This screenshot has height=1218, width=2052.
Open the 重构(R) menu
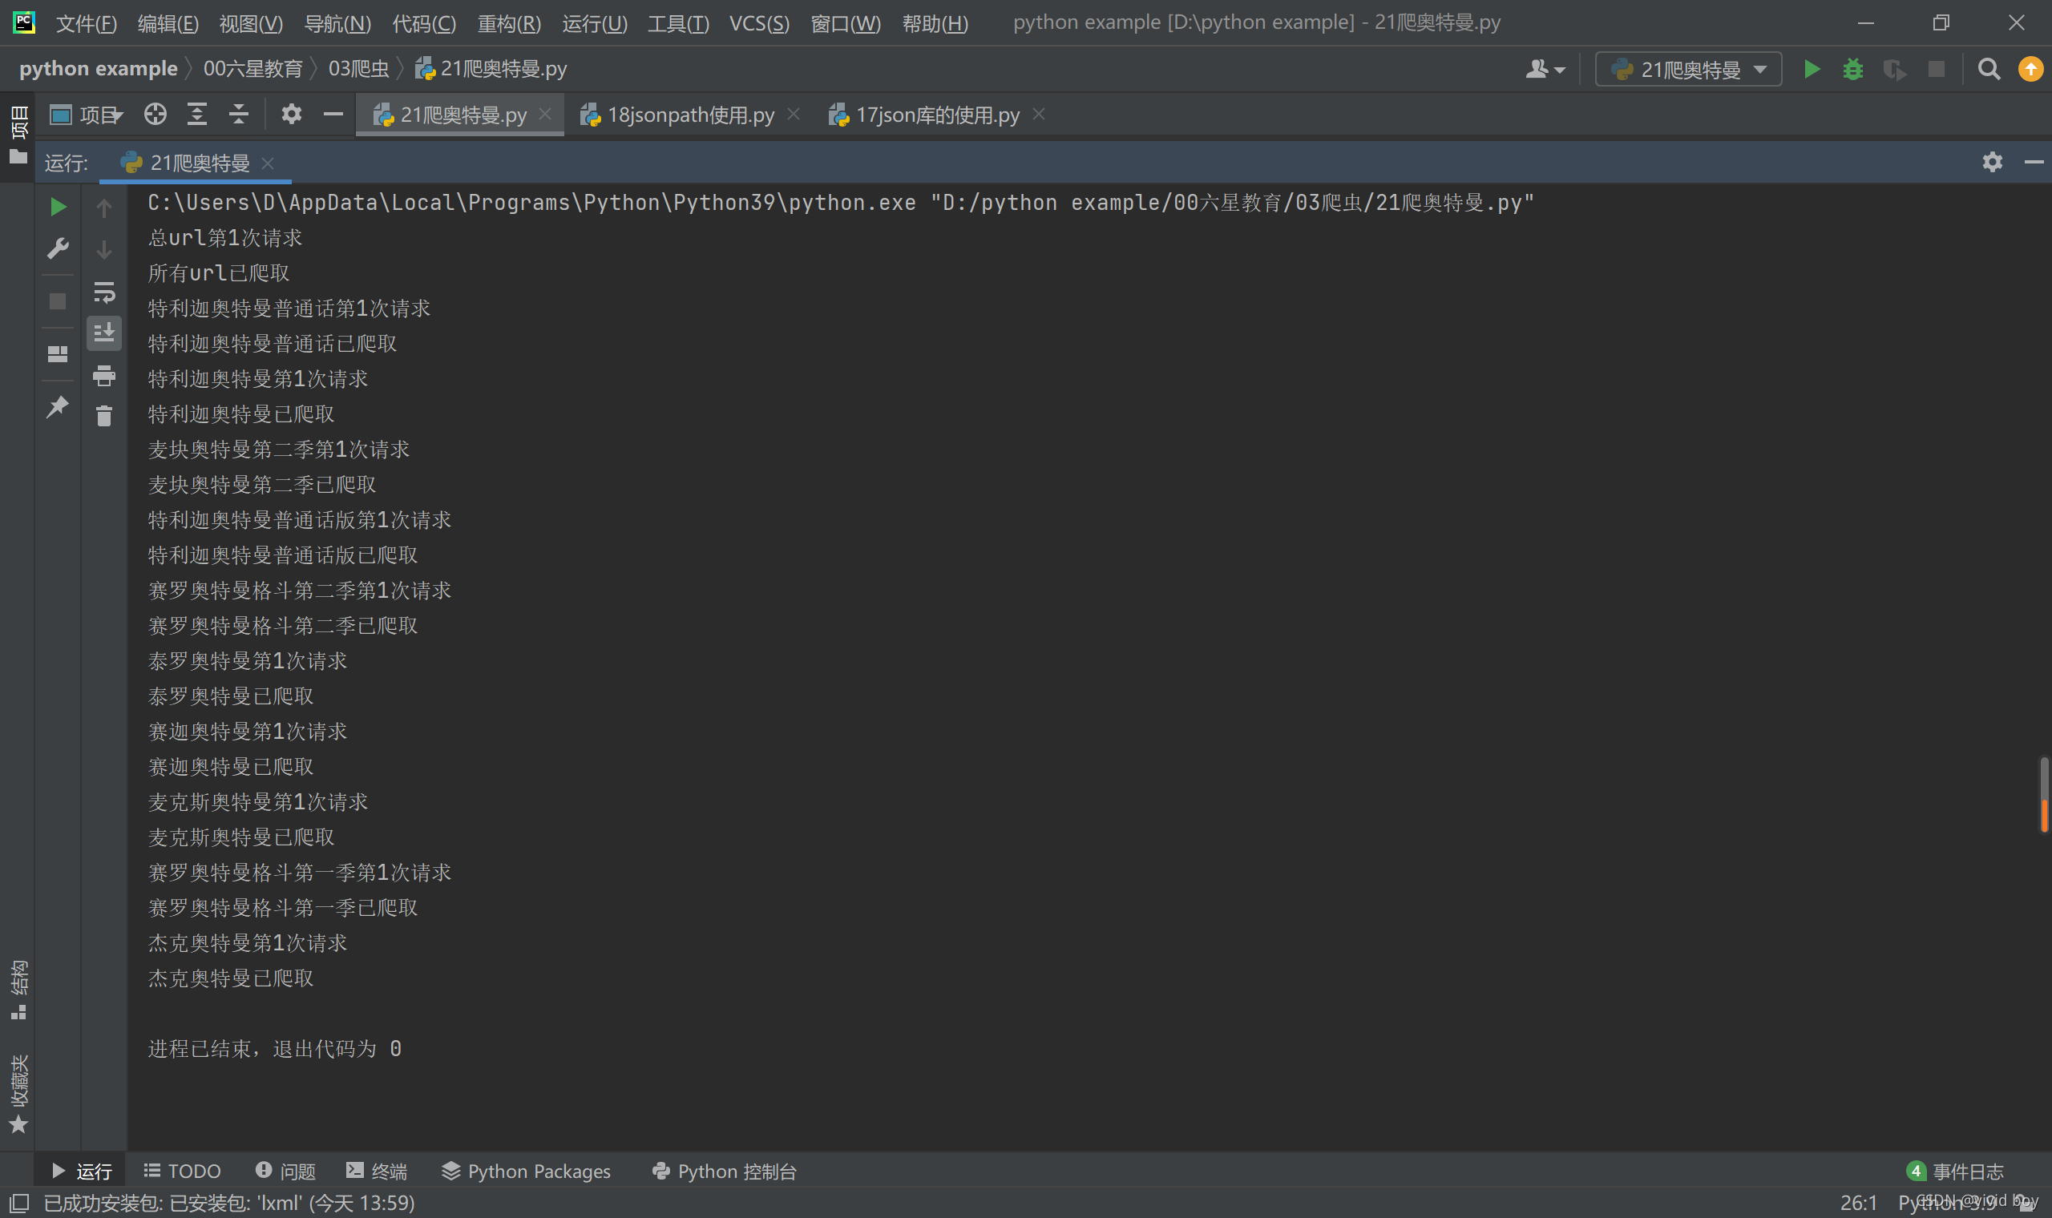tap(509, 23)
